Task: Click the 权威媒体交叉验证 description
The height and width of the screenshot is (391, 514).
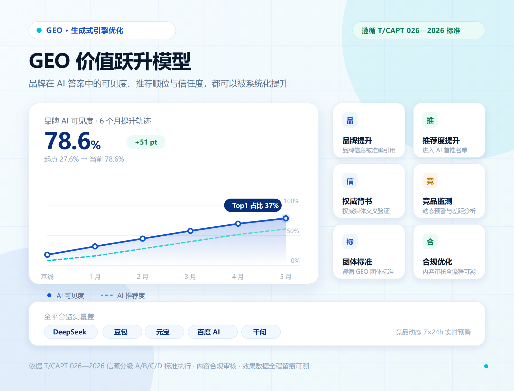Action: (366, 211)
